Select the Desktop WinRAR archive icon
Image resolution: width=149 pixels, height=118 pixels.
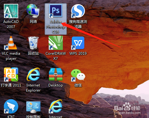coord(56,75)
